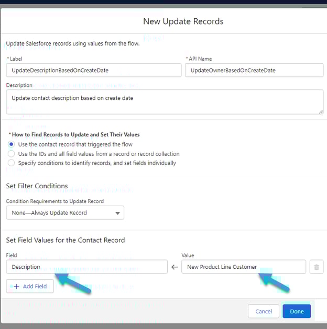Select 'Use the IDs and all field values' option
Image resolution: width=327 pixels, height=329 pixels.
click(x=12, y=154)
